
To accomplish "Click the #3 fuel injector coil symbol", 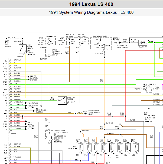I will (81, 148).
